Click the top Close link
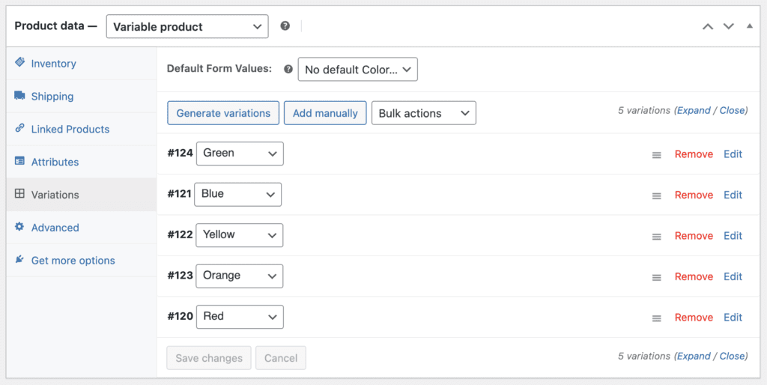This screenshot has width=767, height=385. tap(733, 111)
